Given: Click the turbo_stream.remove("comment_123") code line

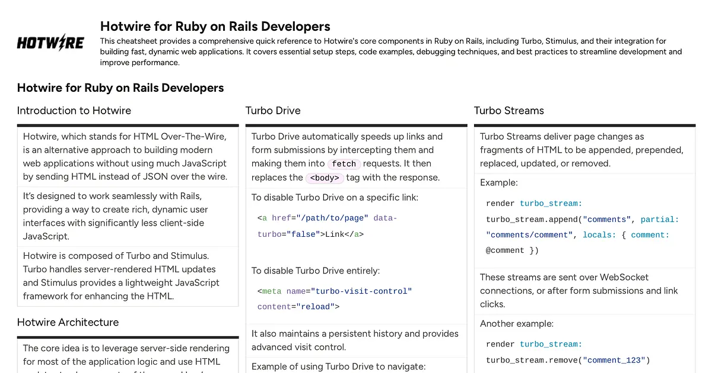Looking at the screenshot, I should coord(568,360).
